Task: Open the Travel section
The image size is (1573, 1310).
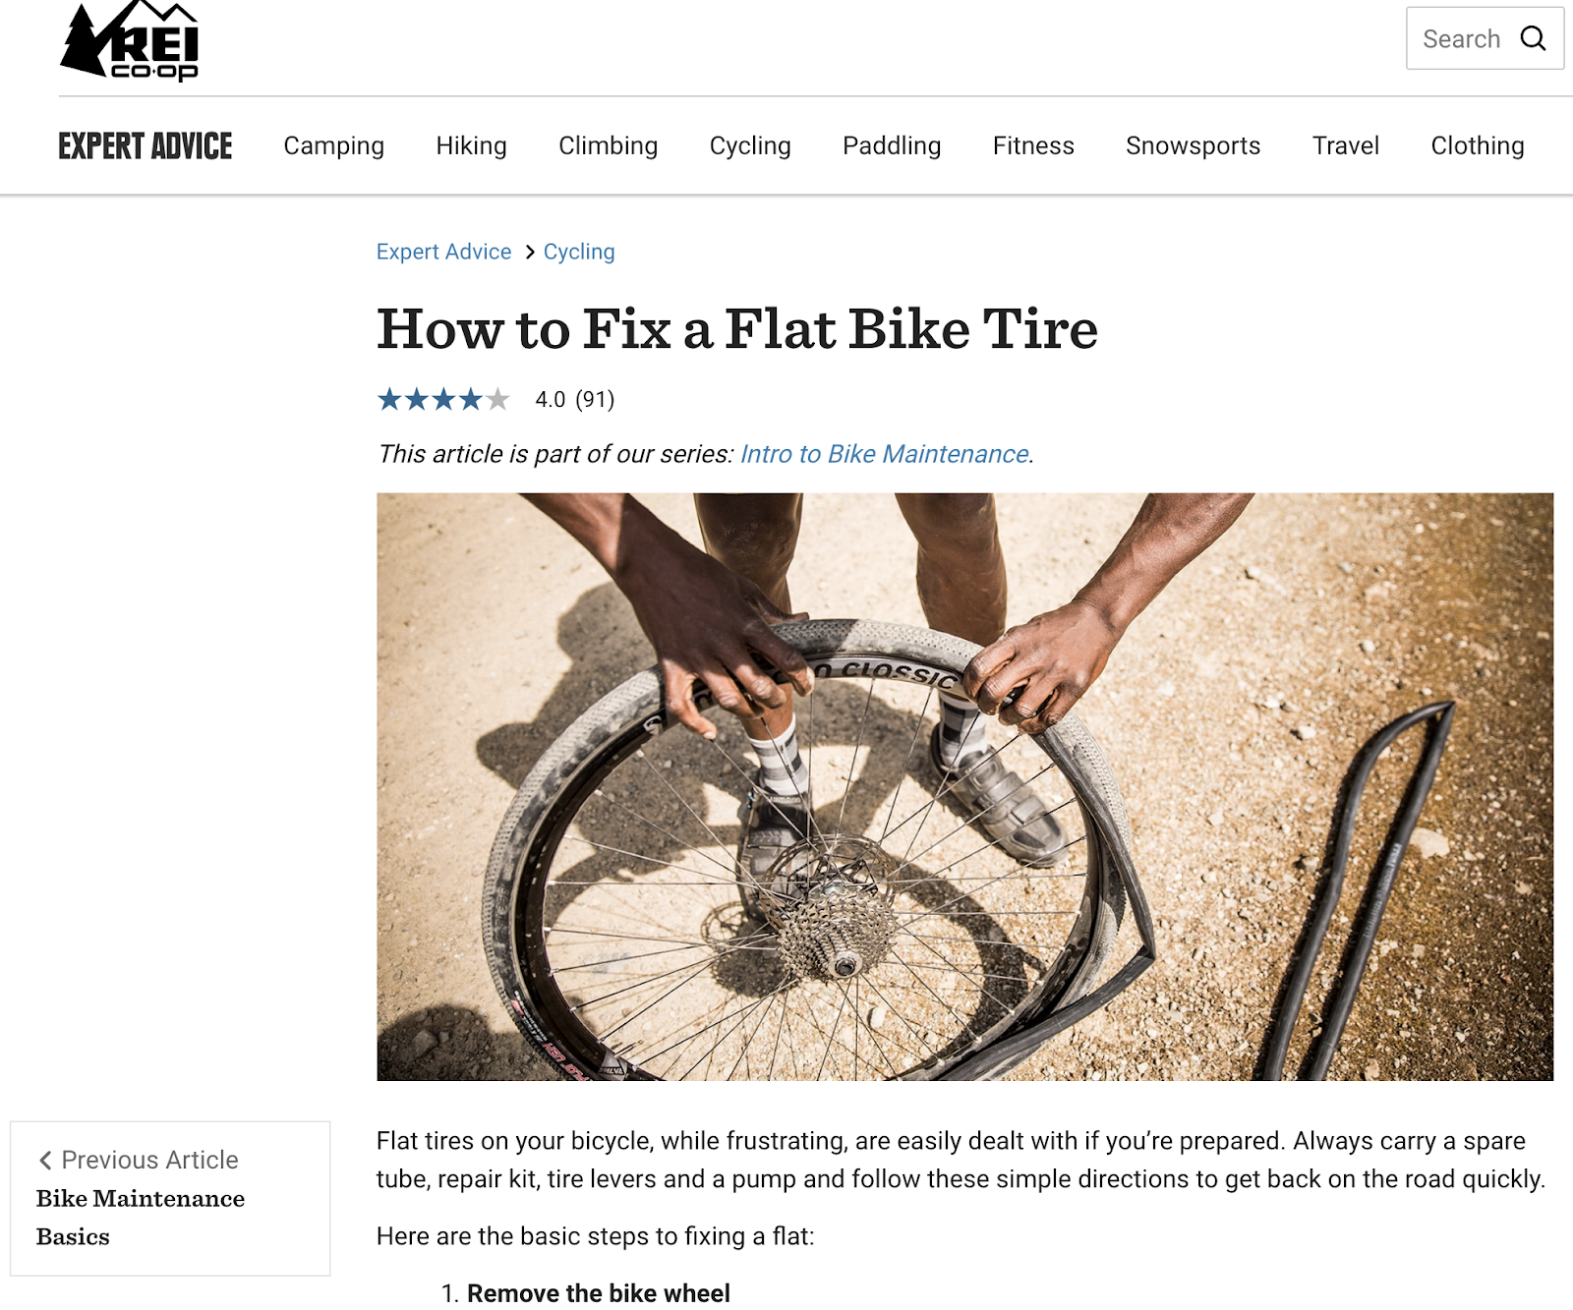Action: tap(1346, 145)
